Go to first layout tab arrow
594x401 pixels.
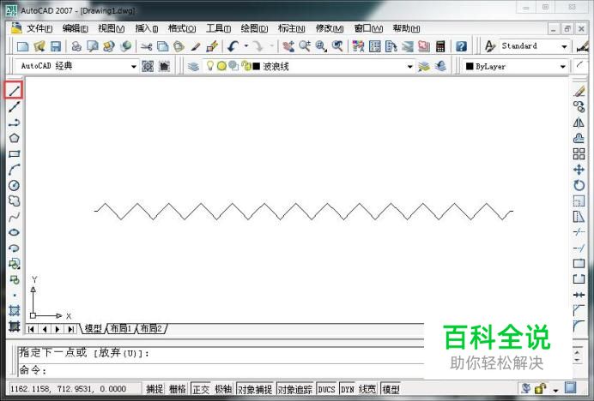[x=31, y=329]
